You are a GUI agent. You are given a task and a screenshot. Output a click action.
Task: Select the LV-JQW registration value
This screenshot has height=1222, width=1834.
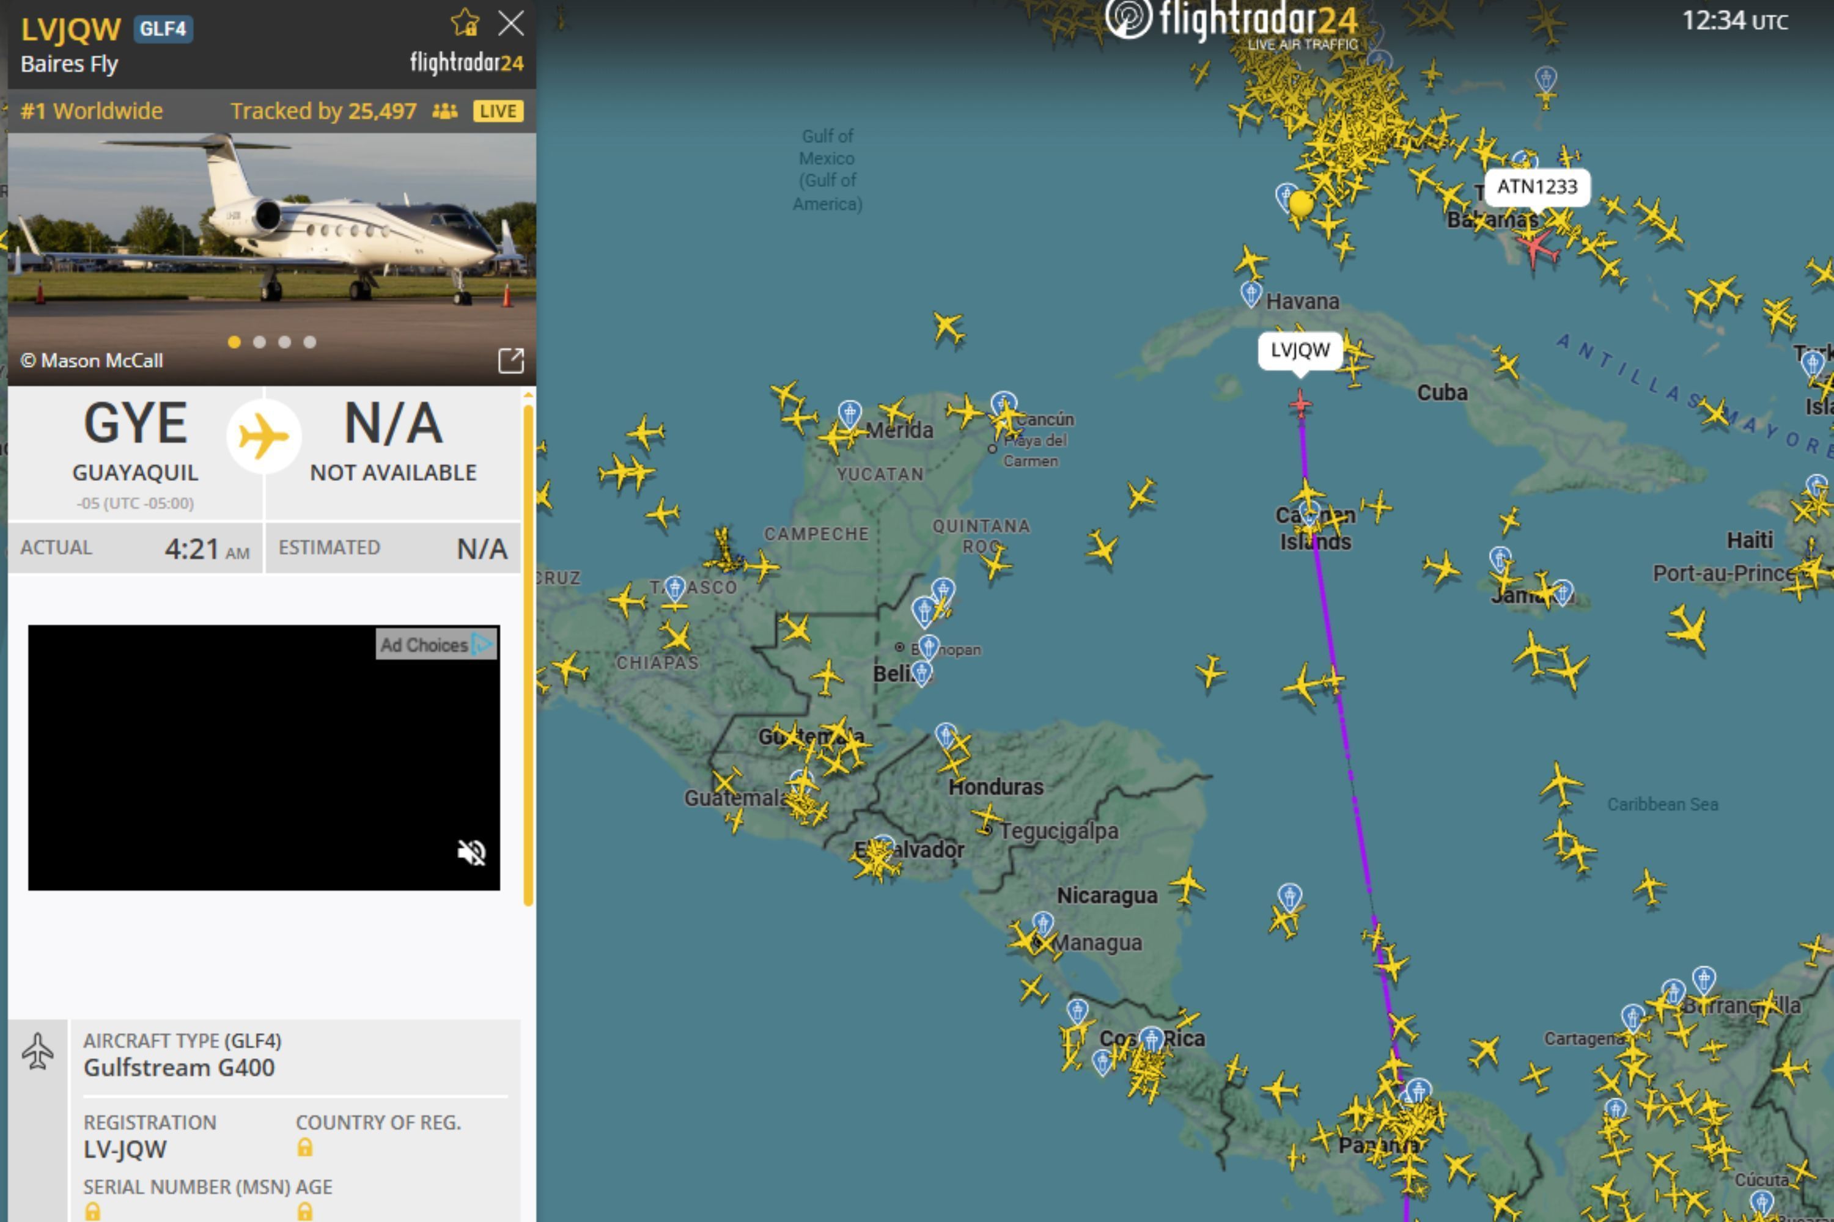tap(125, 1149)
